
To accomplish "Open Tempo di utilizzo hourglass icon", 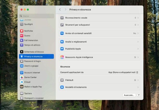I will coord(22,45).
